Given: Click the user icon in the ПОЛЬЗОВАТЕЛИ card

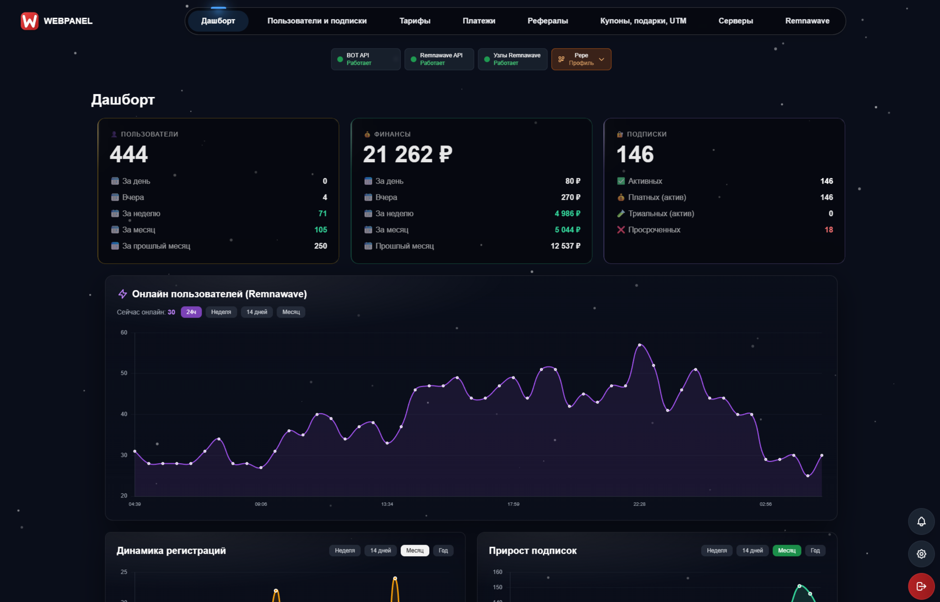Looking at the screenshot, I should pos(114,134).
